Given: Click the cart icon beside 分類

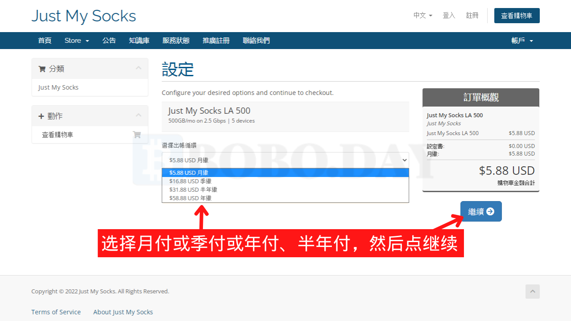Looking at the screenshot, I should coord(42,69).
